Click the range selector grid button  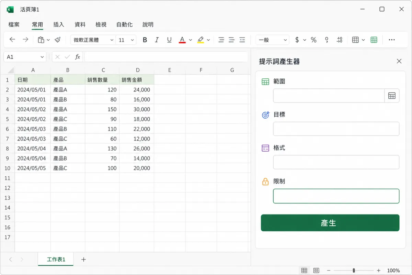pyautogui.click(x=392, y=96)
